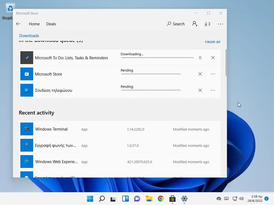
Task: Minimize the Microsoft Store window
Action: pyautogui.click(x=196, y=13)
